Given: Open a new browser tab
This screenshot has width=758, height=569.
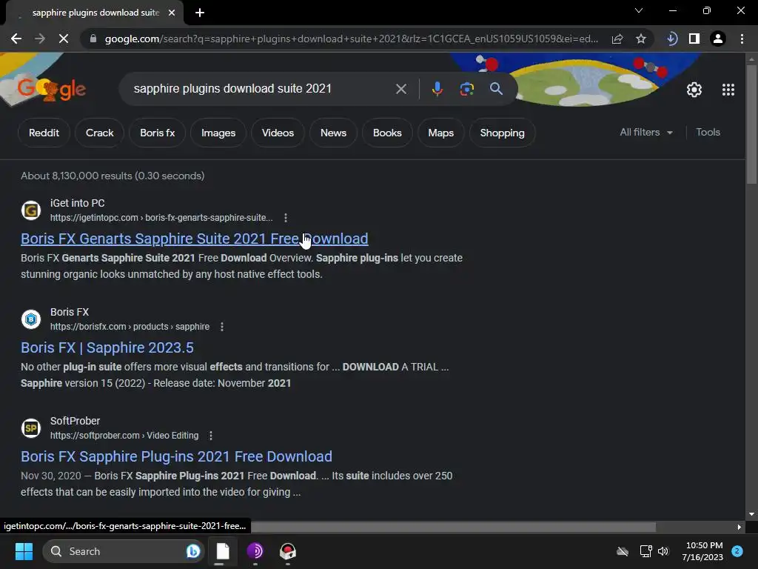Looking at the screenshot, I should (200, 13).
